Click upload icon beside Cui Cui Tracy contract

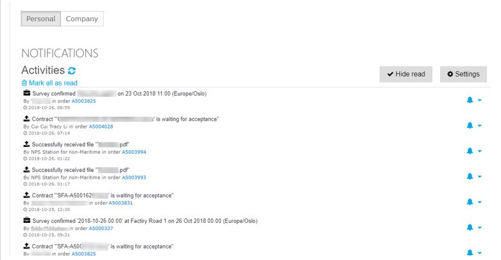point(26,119)
